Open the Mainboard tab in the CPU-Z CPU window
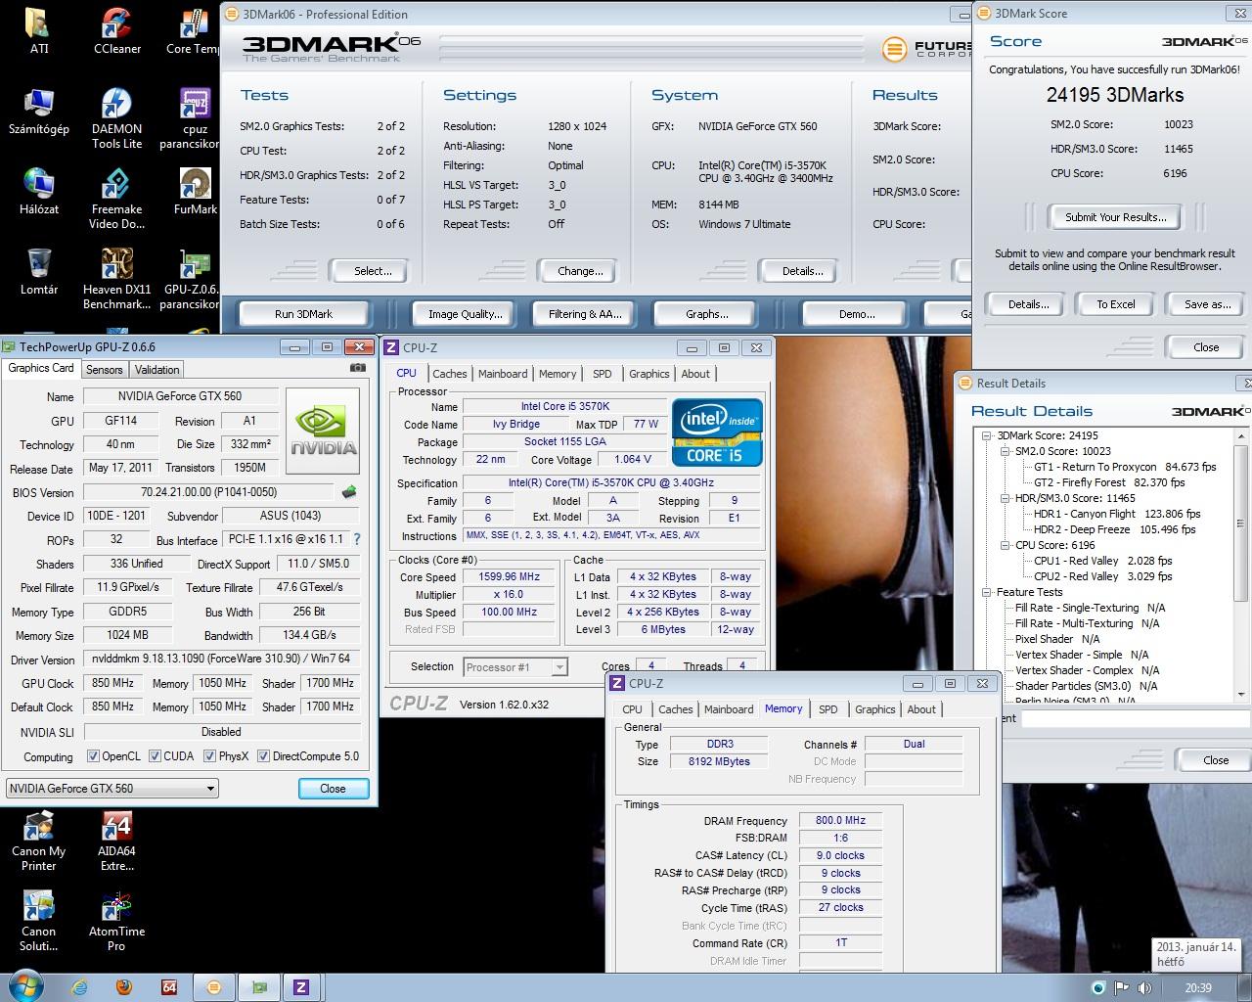The width and height of the screenshot is (1252, 1002). (503, 374)
